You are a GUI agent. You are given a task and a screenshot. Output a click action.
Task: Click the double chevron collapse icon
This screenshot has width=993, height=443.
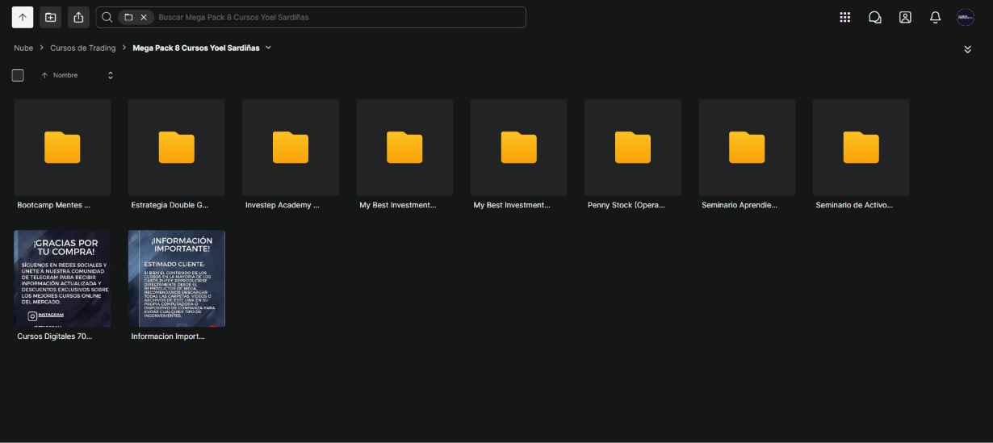click(967, 50)
